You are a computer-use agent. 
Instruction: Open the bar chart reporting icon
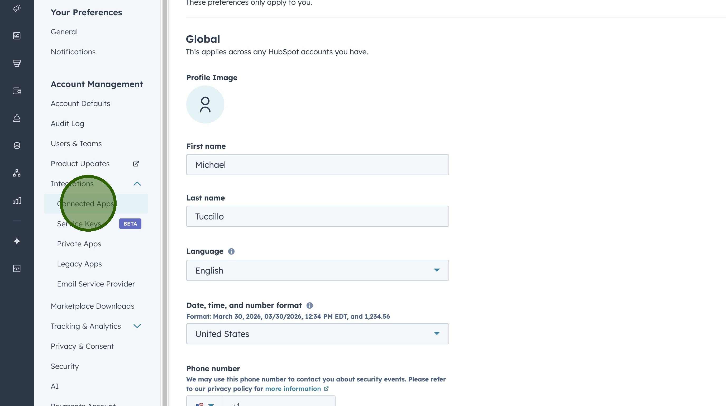(x=17, y=200)
